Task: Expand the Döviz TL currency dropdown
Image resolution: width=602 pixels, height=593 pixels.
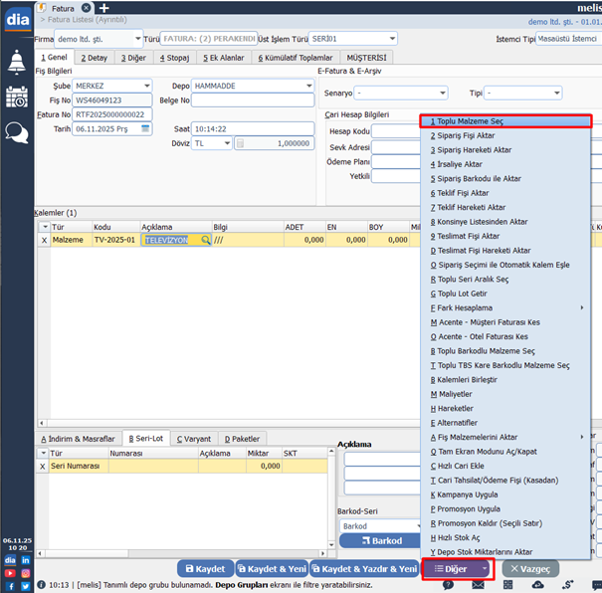Action: point(227,143)
